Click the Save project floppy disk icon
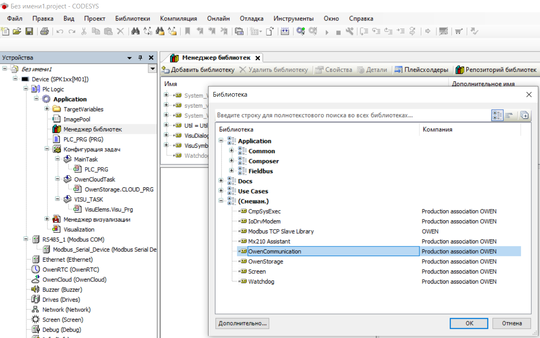 click(29, 31)
